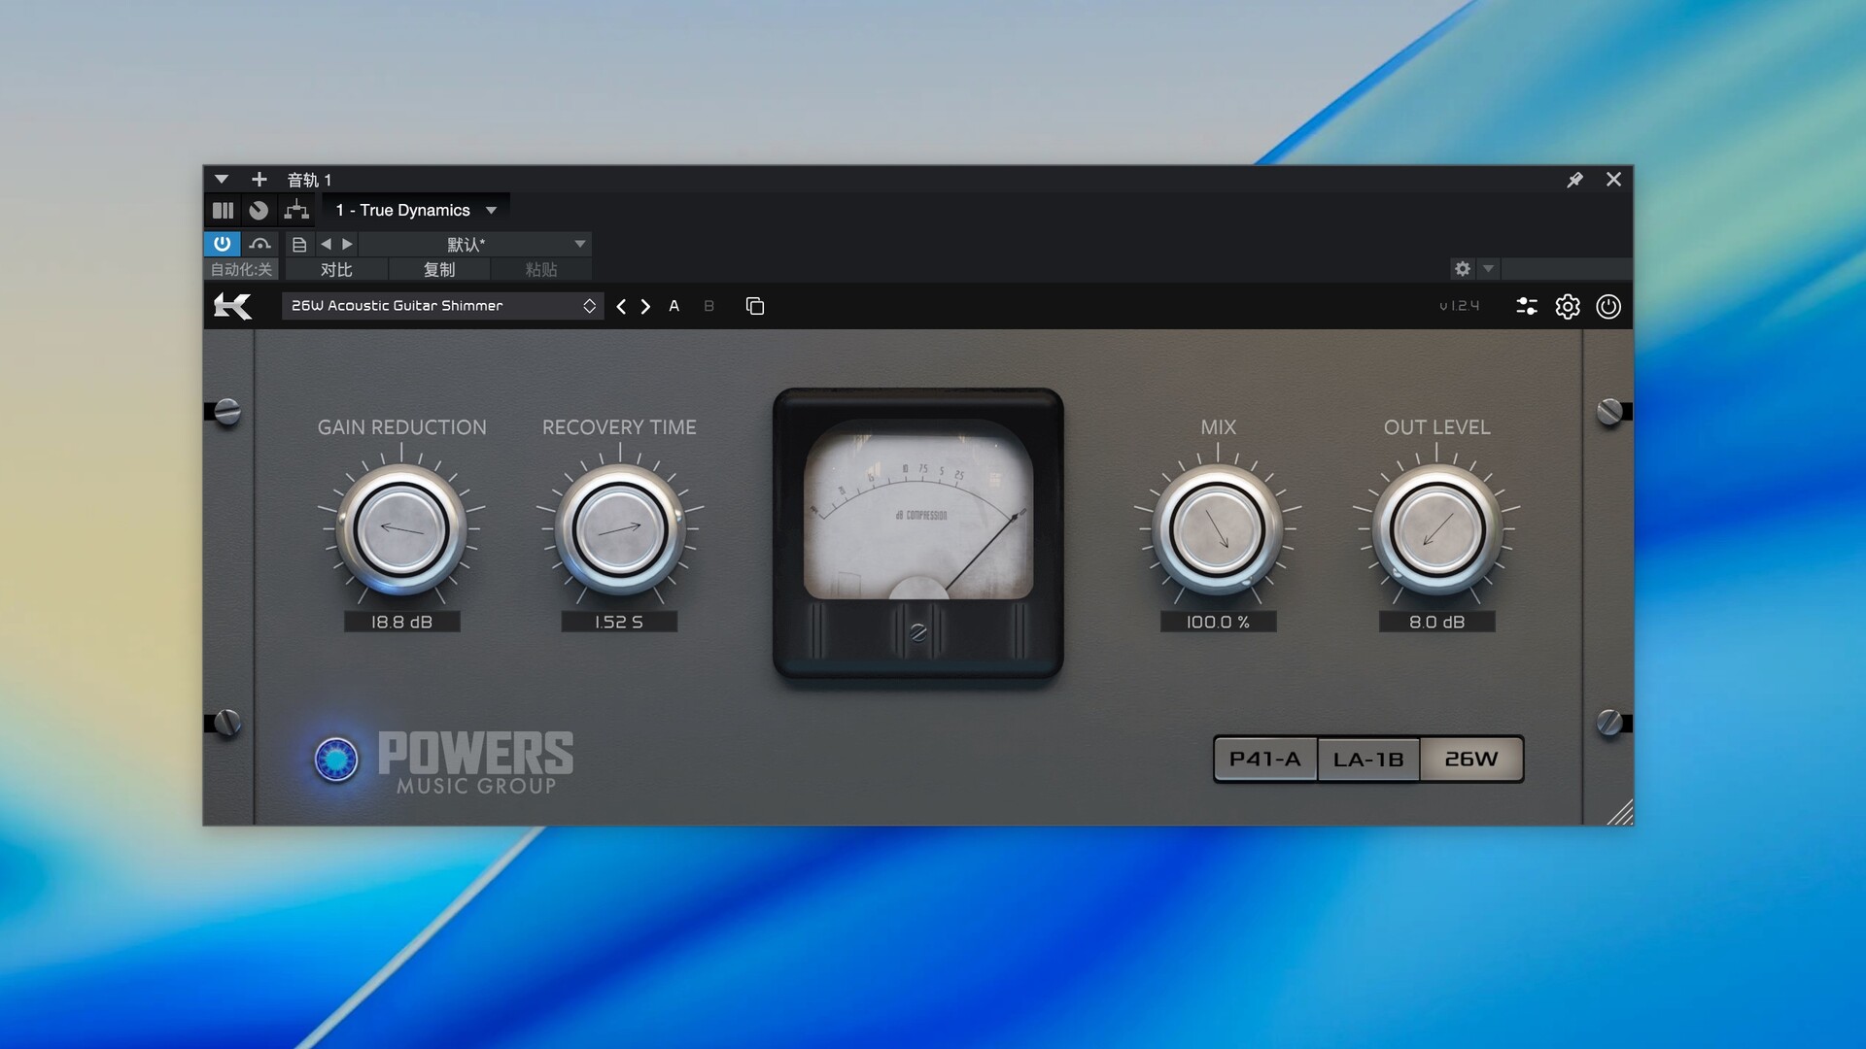Toggle the plugin bypass power icon
This screenshot has height=1049, width=1866.
1608,307
